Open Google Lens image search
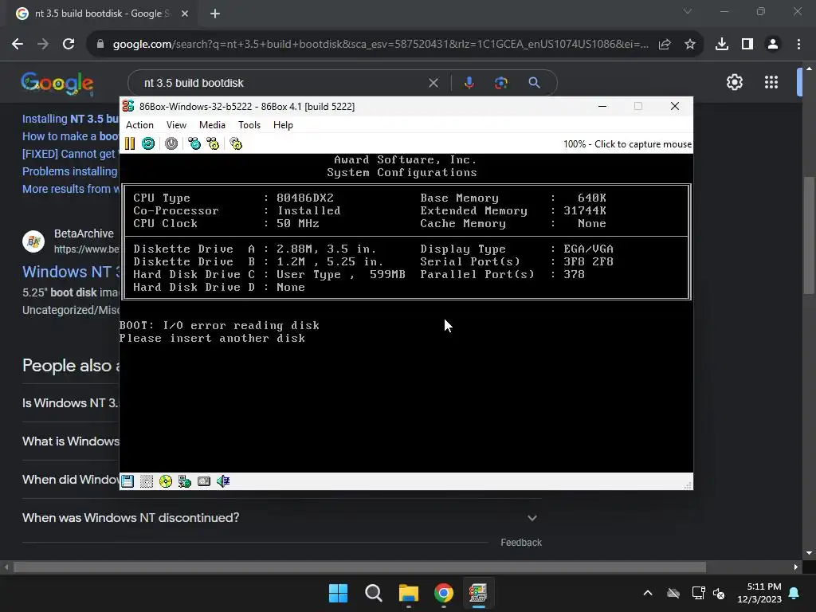The width and height of the screenshot is (816, 612). point(501,83)
